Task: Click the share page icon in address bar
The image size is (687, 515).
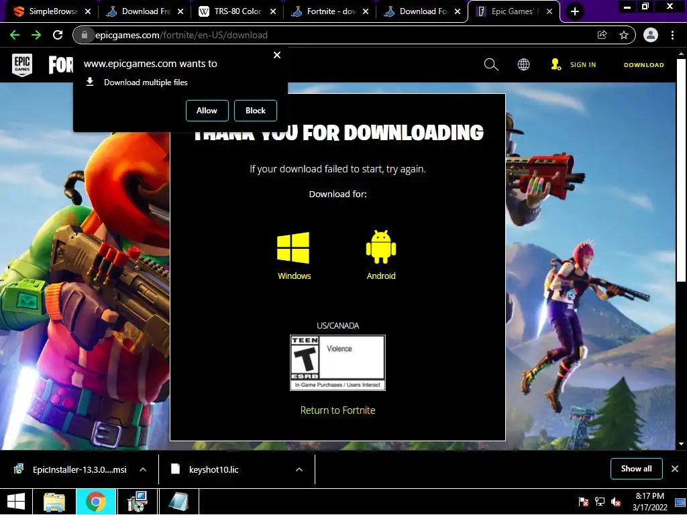Action: pyautogui.click(x=602, y=35)
